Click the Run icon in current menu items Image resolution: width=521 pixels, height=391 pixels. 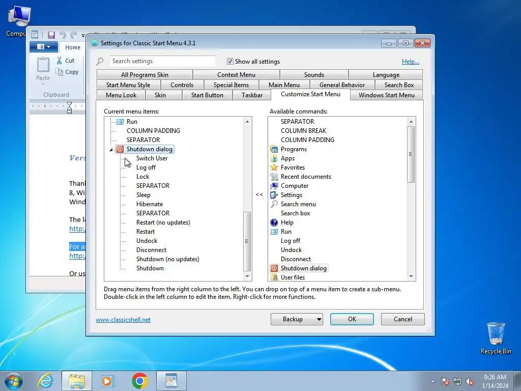(x=120, y=122)
